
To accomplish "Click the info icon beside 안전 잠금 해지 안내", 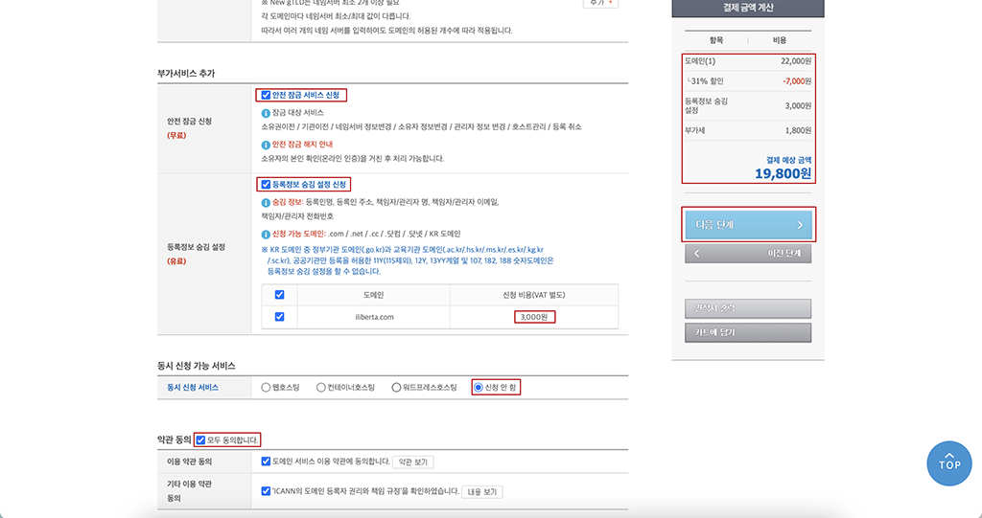I will (266, 145).
